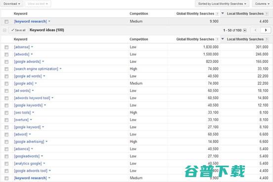This screenshot has height=182, width=273.
Task: Tick checkbox for [seo tools] row
Action: tap(6, 113)
